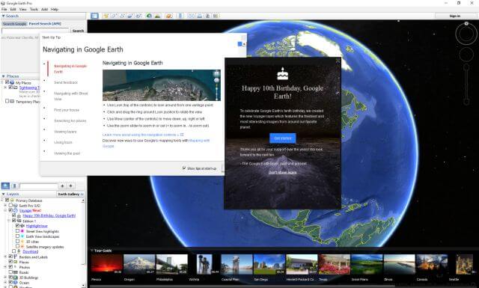This screenshot has width=479, height=288.
Task: Click the Save Image toolbar icon
Action: coord(208,16)
